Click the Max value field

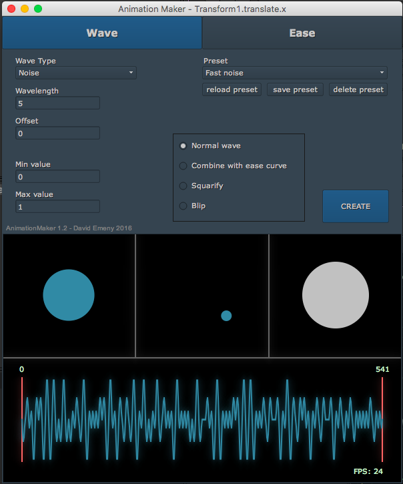coord(57,206)
